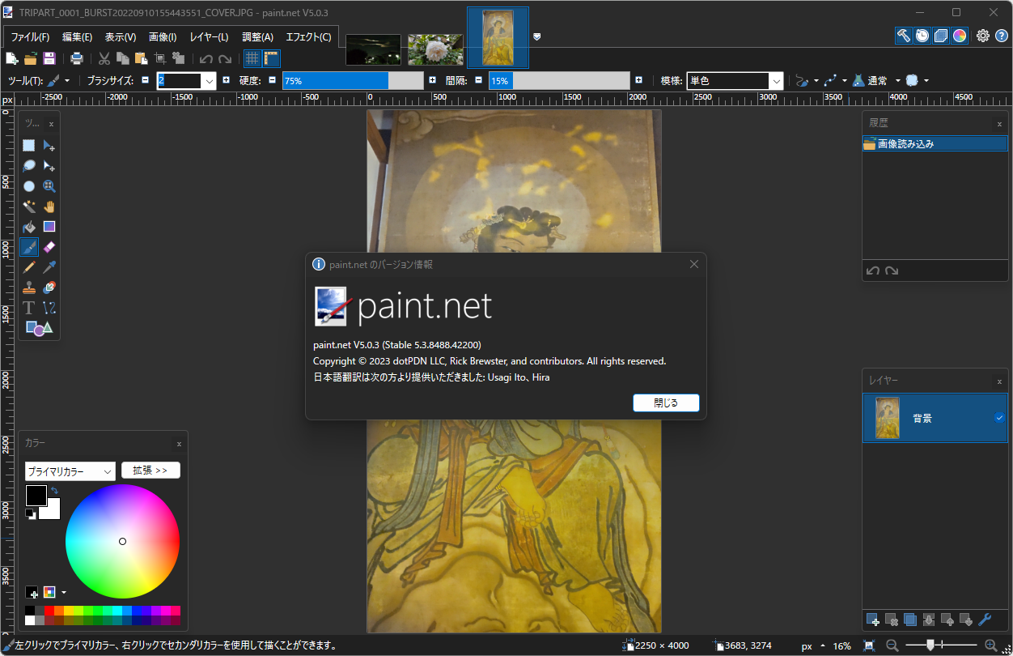The width and height of the screenshot is (1013, 656).
Task: Pick the Color Picker tool
Action: pyautogui.click(x=49, y=267)
